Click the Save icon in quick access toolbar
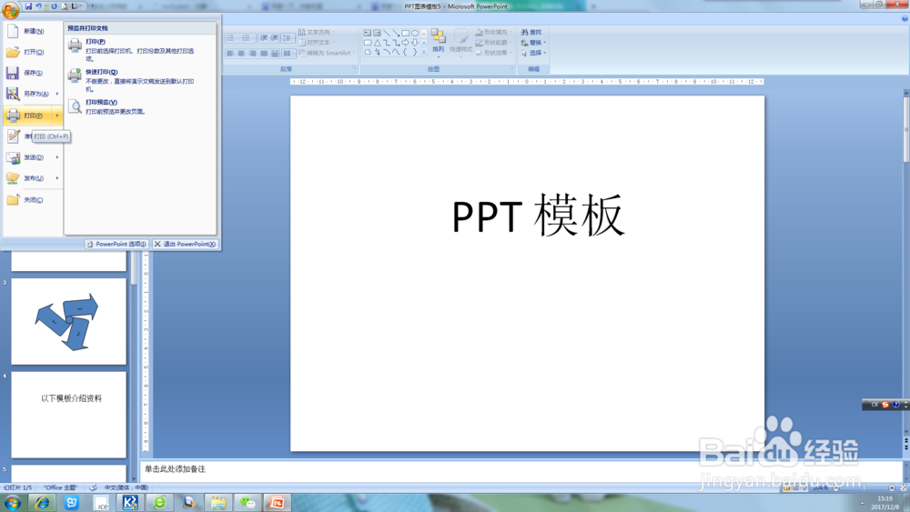This screenshot has width=910, height=512. pos(28,6)
